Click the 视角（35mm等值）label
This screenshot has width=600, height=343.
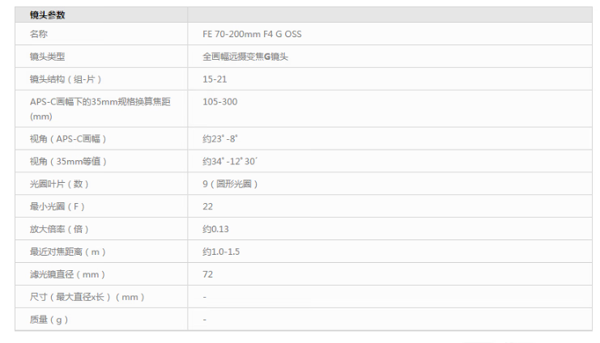point(68,161)
